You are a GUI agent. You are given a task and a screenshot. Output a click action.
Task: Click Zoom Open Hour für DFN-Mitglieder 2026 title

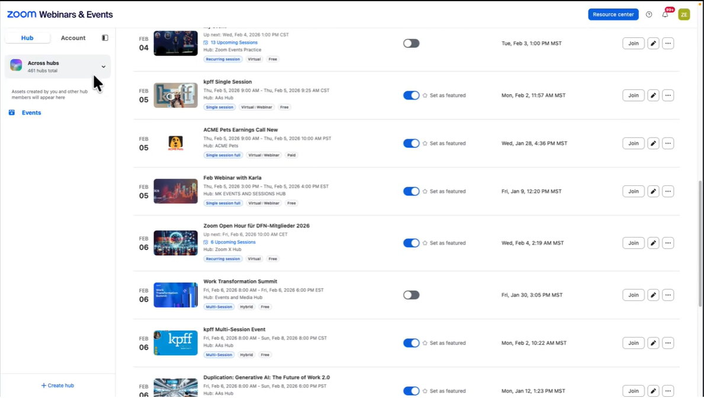point(256,226)
